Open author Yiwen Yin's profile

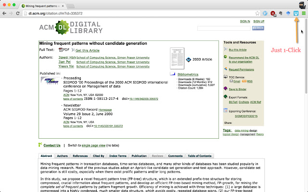[x=66, y=66]
